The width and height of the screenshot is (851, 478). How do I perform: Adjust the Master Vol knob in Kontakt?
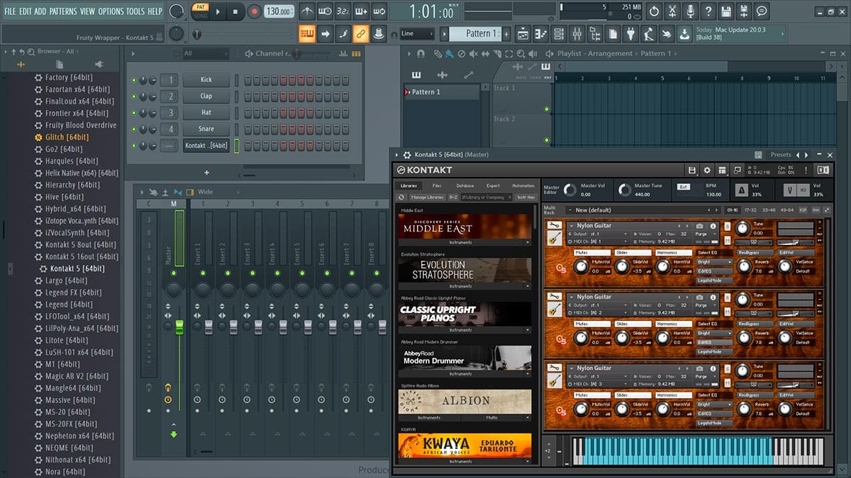click(x=569, y=190)
